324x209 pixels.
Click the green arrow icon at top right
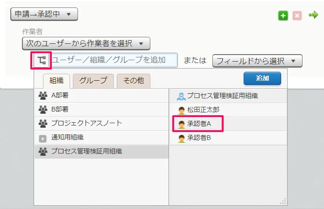tap(313, 15)
